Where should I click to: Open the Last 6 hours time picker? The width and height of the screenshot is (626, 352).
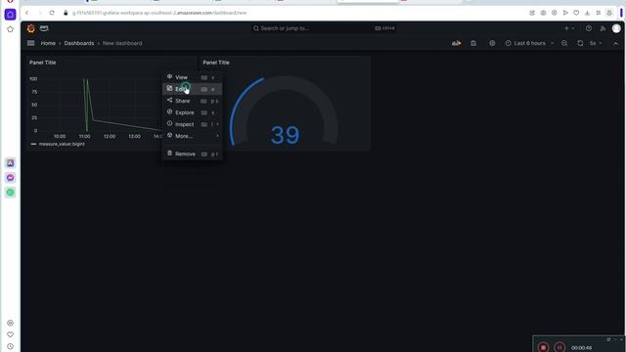tap(529, 43)
